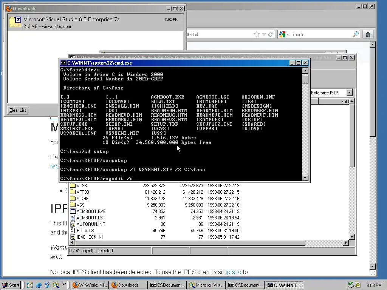
Task: Click the size 9 256 833 of VSS
Action: click(x=156, y=205)
